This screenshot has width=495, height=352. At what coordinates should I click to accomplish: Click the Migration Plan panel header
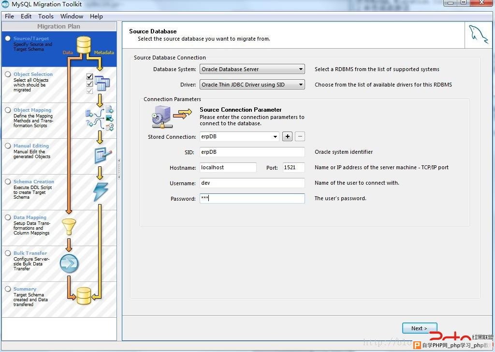click(58, 26)
